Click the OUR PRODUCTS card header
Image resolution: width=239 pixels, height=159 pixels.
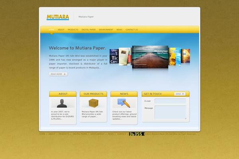94,94
